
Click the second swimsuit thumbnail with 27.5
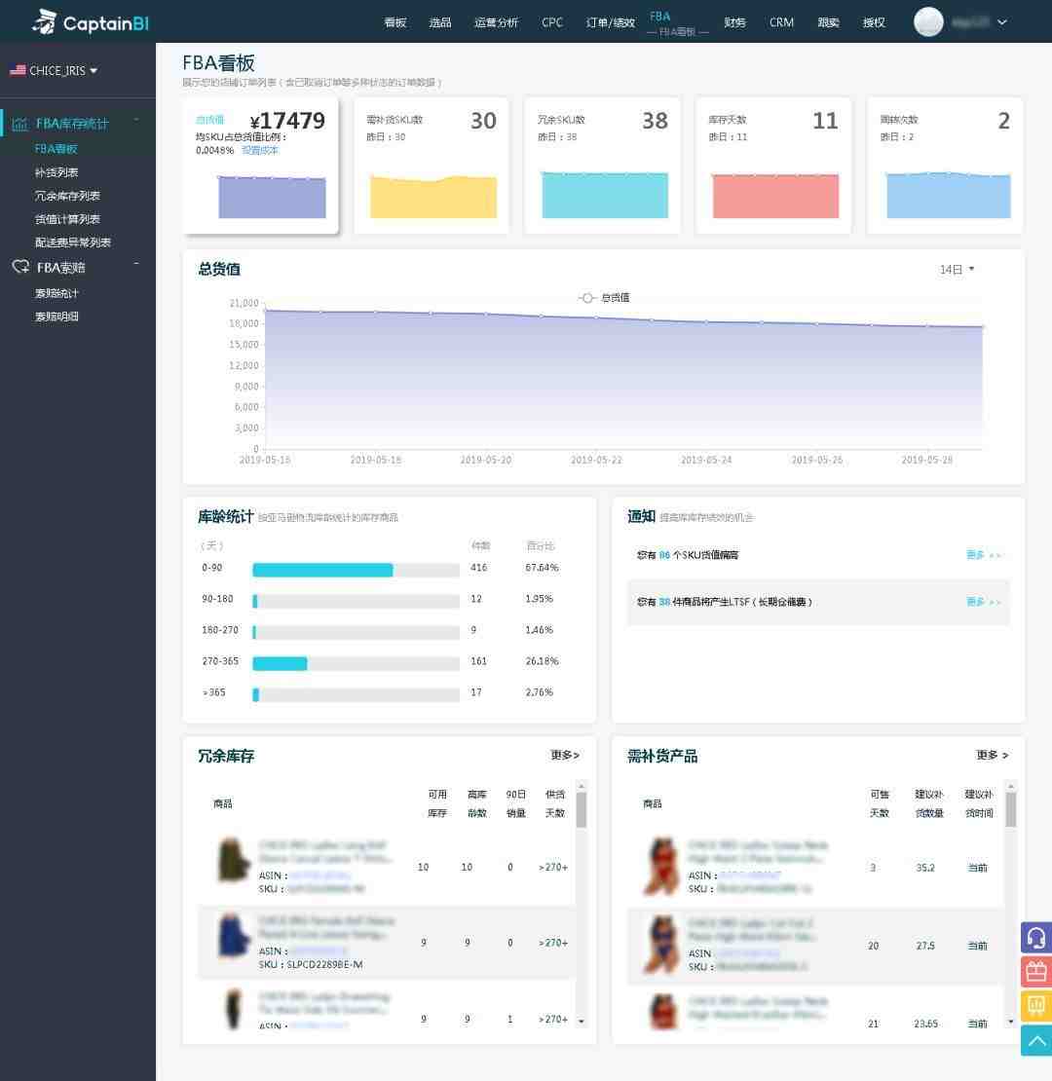click(x=661, y=945)
